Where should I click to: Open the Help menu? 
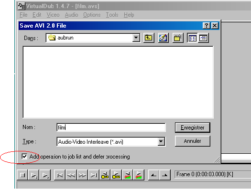(x=129, y=15)
